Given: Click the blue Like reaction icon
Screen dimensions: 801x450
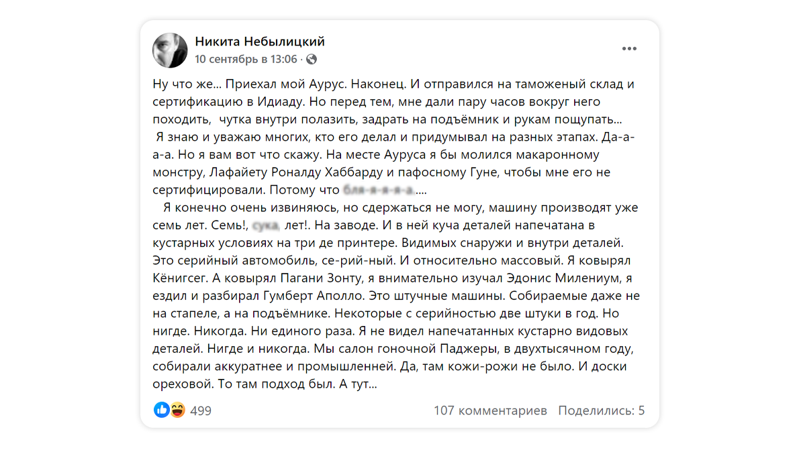Looking at the screenshot, I should [161, 410].
